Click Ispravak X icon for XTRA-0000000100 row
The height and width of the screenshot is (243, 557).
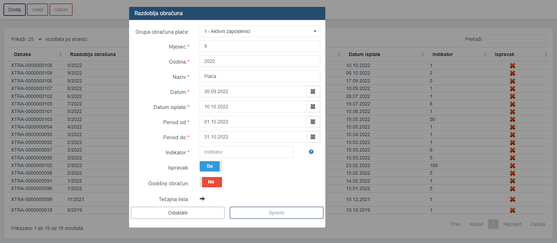tap(513, 165)
